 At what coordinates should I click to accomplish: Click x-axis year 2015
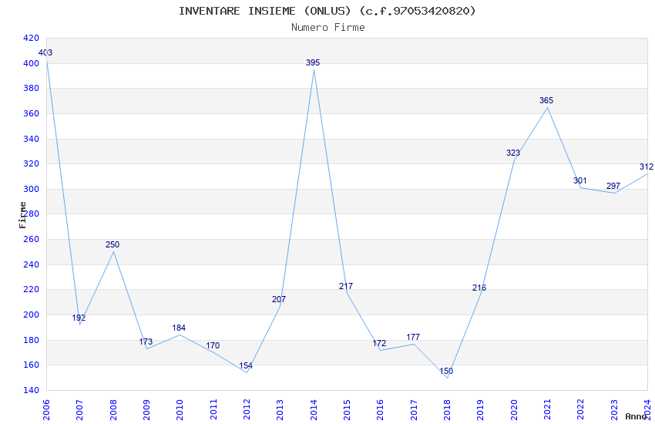click(x=347, y=409)
